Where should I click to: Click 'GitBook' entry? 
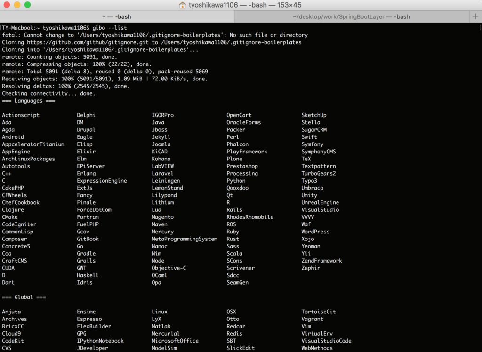(88, 239)
